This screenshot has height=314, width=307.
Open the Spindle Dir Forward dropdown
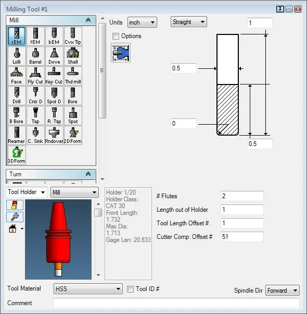tap(283, 291)
